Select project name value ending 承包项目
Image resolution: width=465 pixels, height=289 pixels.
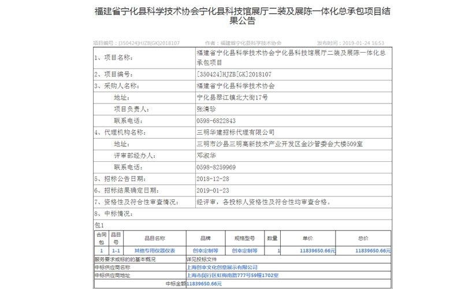point(291,58)
